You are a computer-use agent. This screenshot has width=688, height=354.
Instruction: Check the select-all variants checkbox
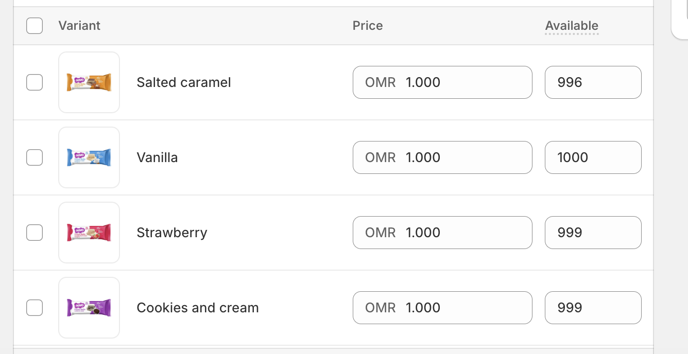(x=35, y=26)
